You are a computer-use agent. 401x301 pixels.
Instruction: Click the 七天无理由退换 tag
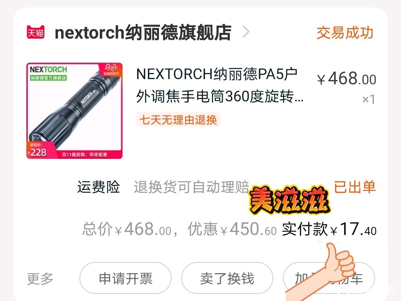point(178,120)
